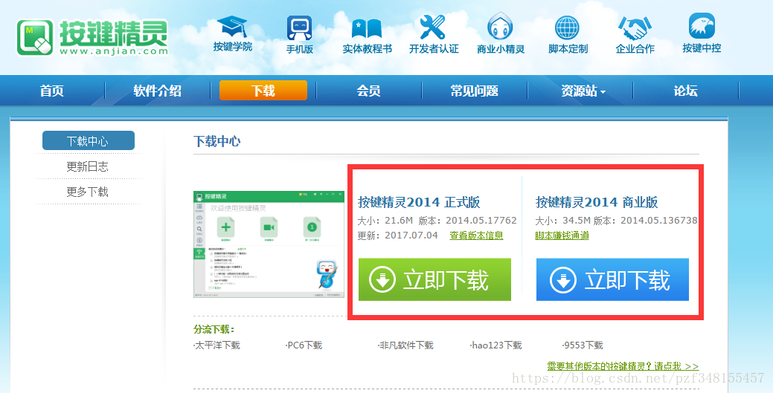The width and height of the screenshot is (773, 393).
Task: Click the 按键精灵 software preview thumbnail
Action: click(269, 244)
